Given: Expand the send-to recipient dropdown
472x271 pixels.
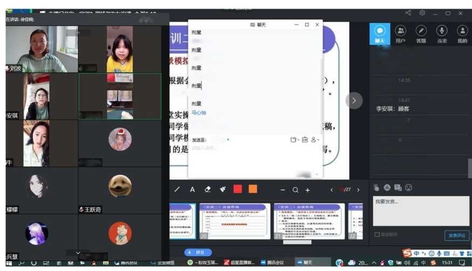Looking at the screenshot, I should point(228,140).
